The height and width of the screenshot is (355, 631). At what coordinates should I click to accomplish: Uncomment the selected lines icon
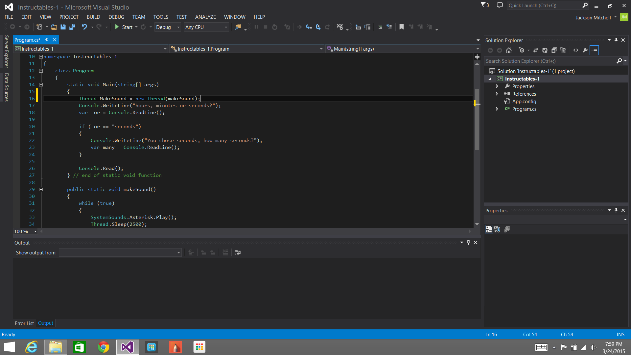click(x=389, y=27)
